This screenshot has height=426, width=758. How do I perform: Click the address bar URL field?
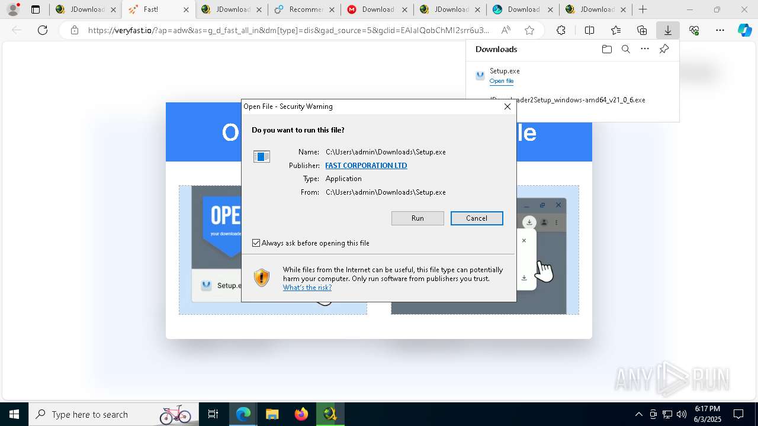(x=288, y=30)
